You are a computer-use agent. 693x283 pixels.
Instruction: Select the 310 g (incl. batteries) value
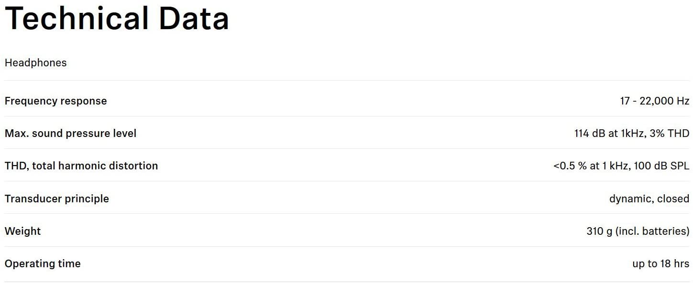tap(638, 231)
